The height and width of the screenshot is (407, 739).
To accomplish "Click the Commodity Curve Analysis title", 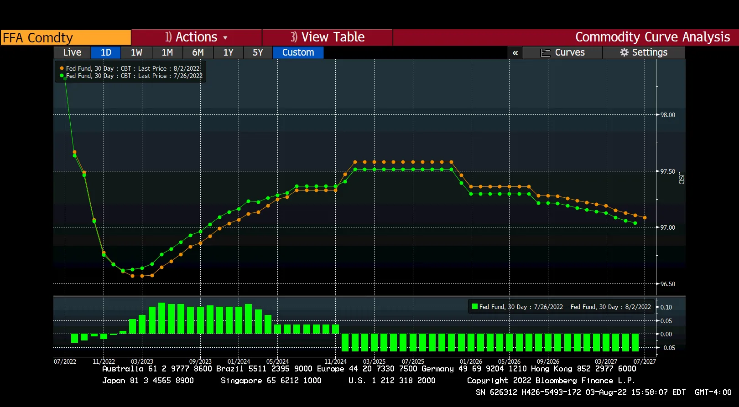I will [x=652, y=37].
